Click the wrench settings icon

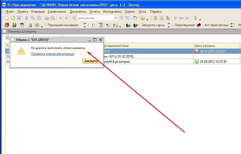(195, 18)
